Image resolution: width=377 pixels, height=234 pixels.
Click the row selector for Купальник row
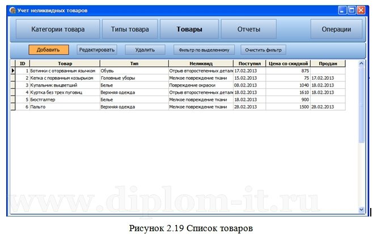13,85
